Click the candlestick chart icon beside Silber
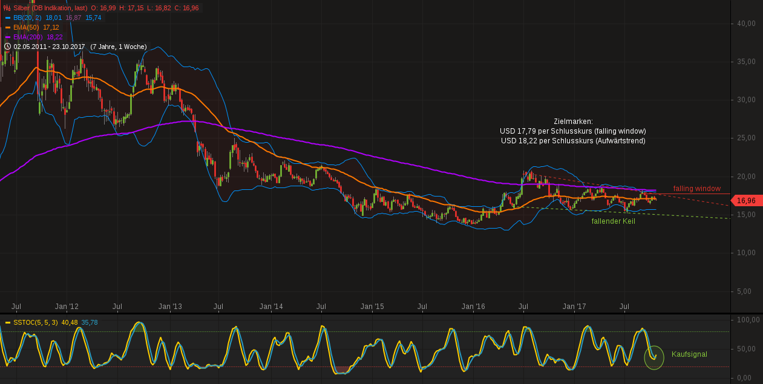Viewport: 763px width, 384px height. [x=7, y=8]
